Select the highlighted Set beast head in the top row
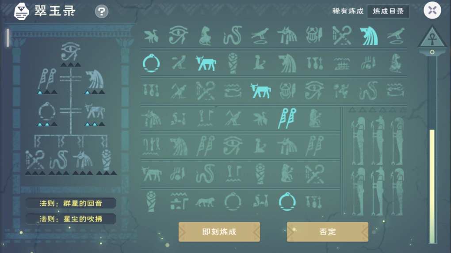 [x=369, y=36]
